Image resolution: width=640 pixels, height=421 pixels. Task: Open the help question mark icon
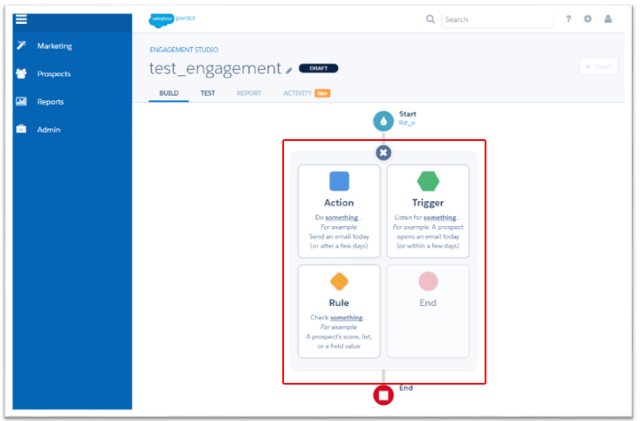[x=568, y=19]
